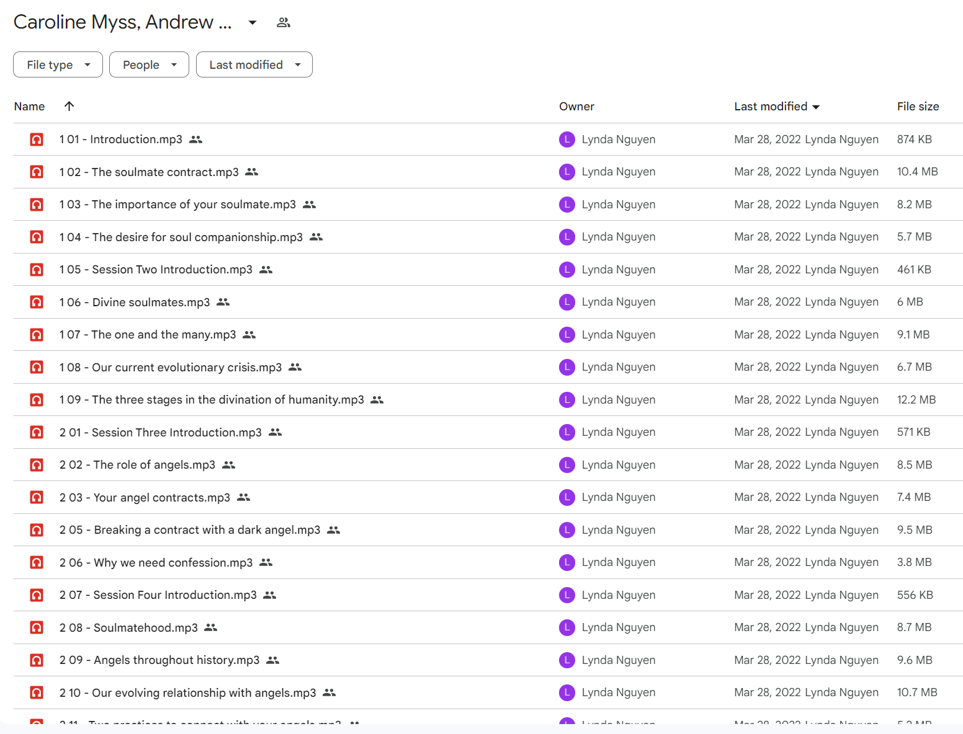
Task: Sort by the Name column header
Action: pos(29,107)
